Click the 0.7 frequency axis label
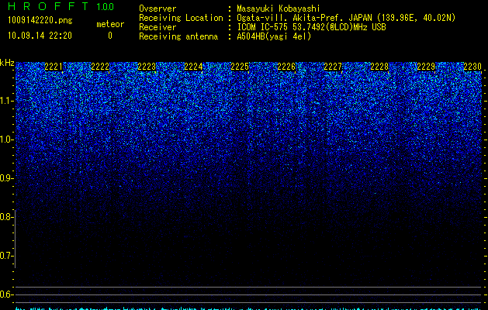 tap(7, 256)
